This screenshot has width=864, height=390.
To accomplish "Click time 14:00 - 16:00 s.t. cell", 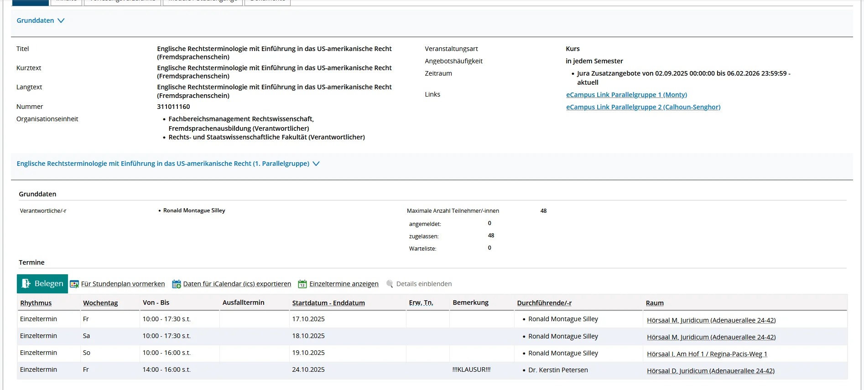I will click(x=167, y=369).
